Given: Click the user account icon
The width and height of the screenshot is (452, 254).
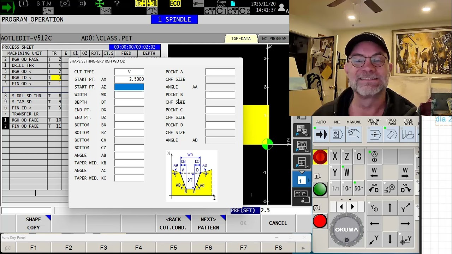Looking at the screenshot, I should pos(282,7).
